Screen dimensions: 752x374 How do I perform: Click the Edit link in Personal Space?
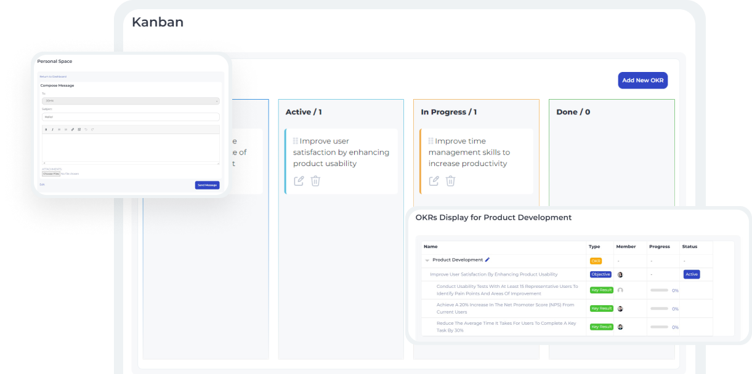(42, 184)
